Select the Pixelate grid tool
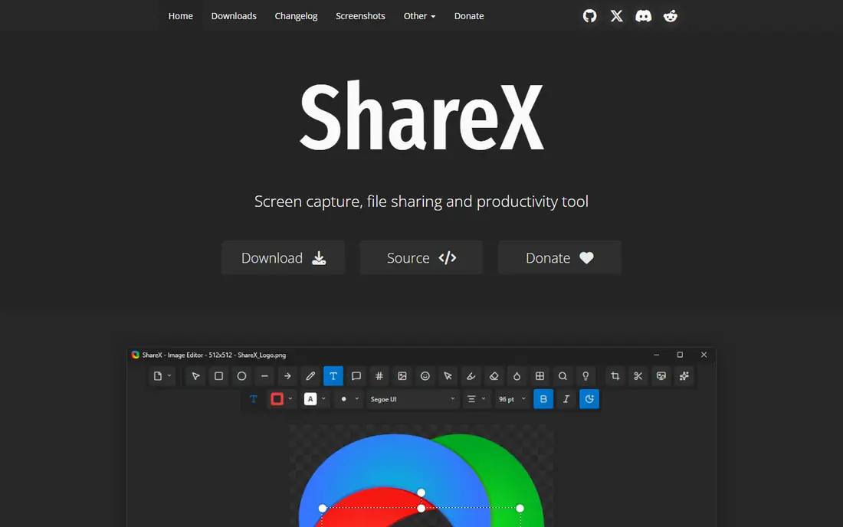The height and width of the screenshot is (527, 843). [540, 376]
